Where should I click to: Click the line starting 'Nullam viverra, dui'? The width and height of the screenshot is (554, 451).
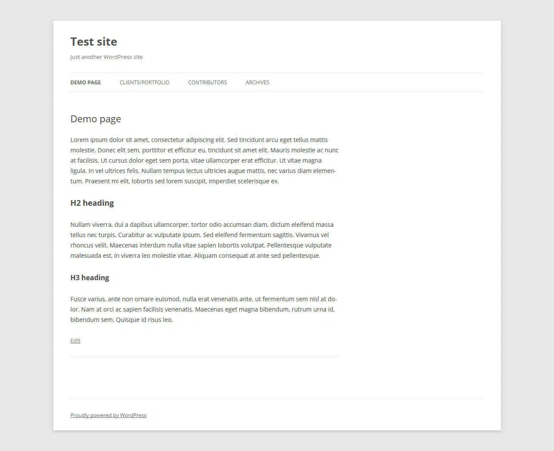[202, 225]
